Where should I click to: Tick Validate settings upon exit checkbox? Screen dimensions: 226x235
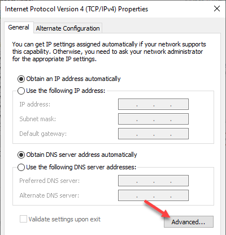click(23, 219)
